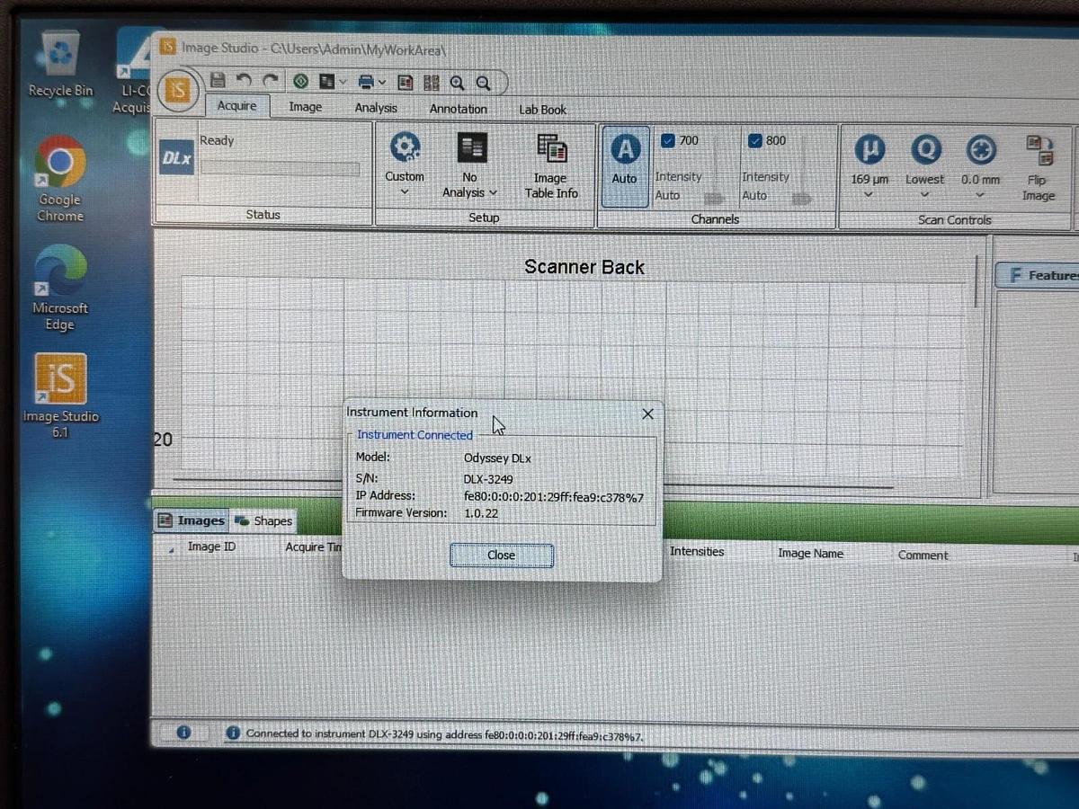Screen dimensions: 1079x809
Task: Open the Analysis ribbon tab
Action: (376, 108)
